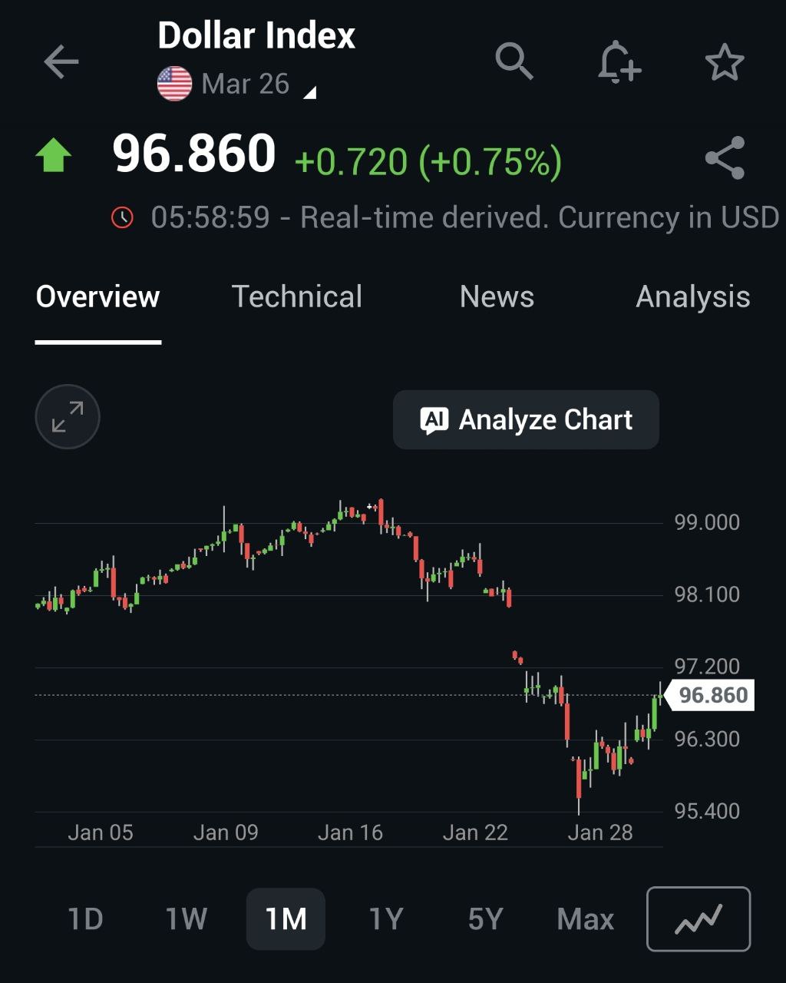786x983 pixels.
Task: Select the 1D timeframe
Action: coord(85,918)
